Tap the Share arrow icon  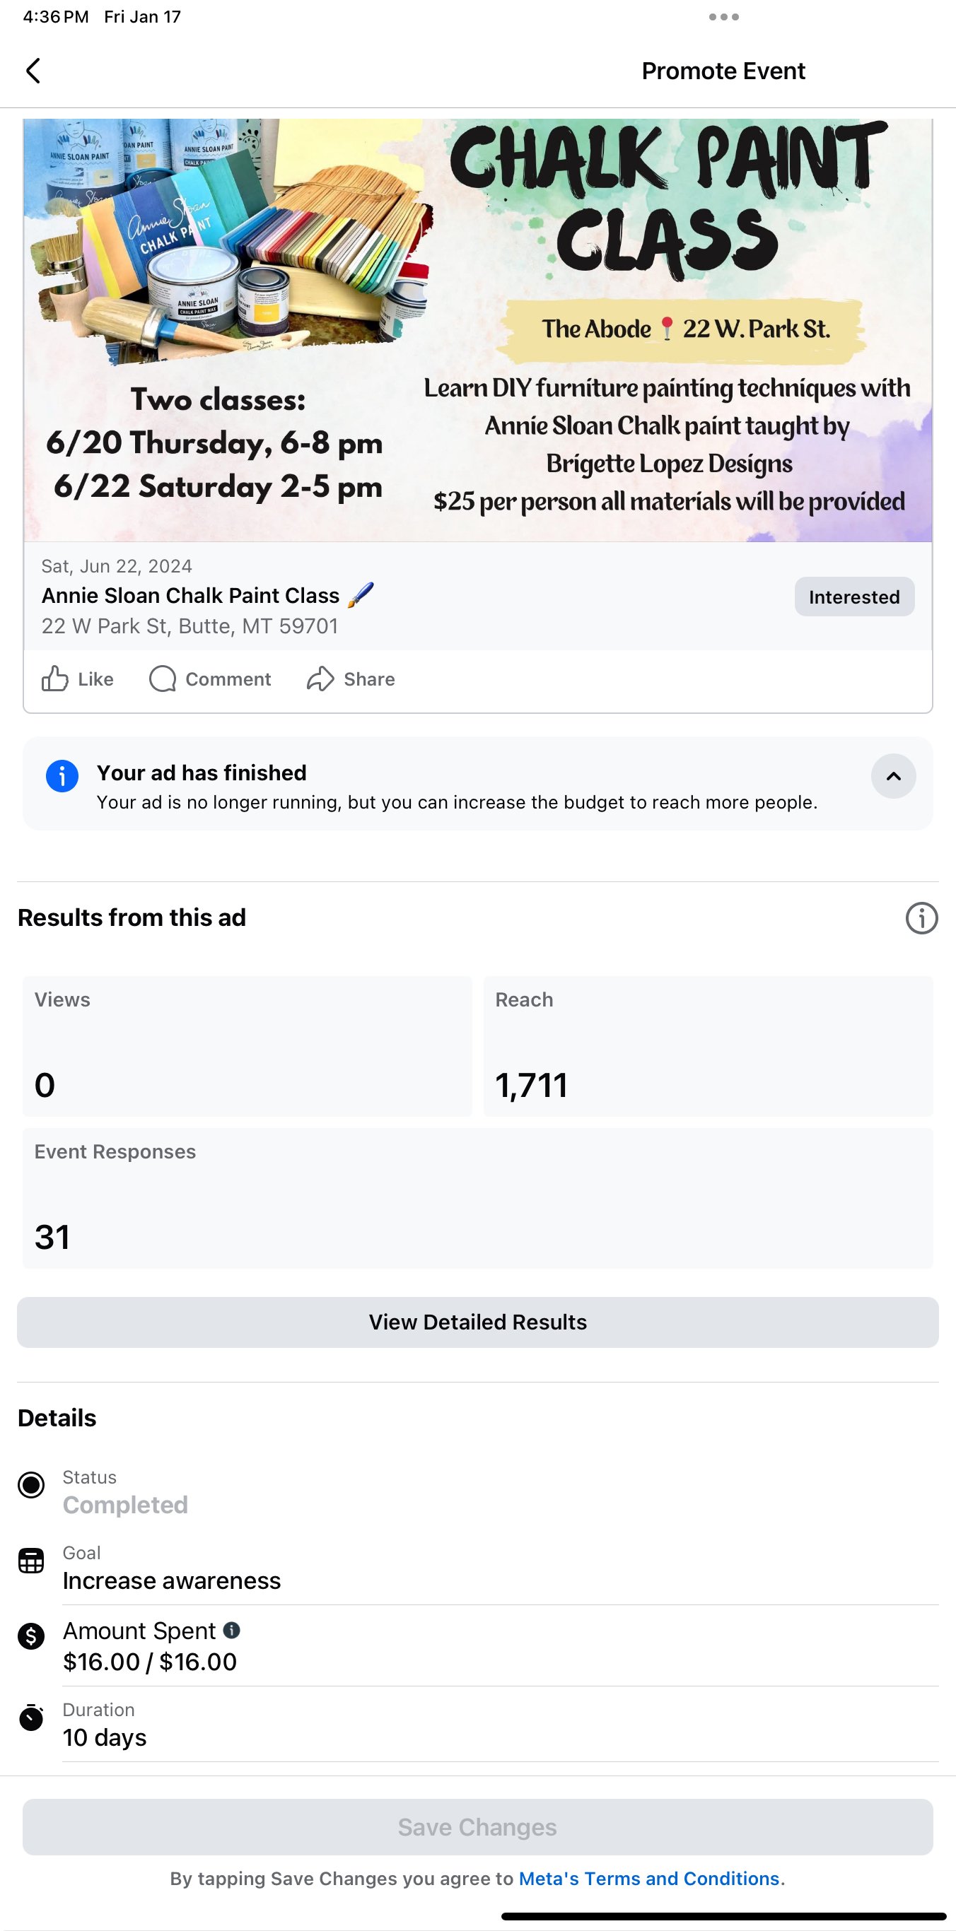[x=320, y=679]
